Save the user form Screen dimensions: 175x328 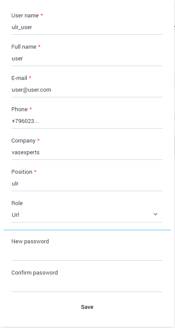pos(87,307)
